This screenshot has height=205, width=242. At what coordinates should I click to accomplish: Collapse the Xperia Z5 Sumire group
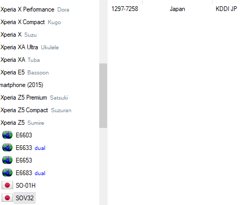[x=22, y=123]
